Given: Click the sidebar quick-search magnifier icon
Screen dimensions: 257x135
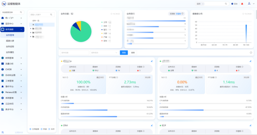Looking at the screenshot, I should (21, 12).
